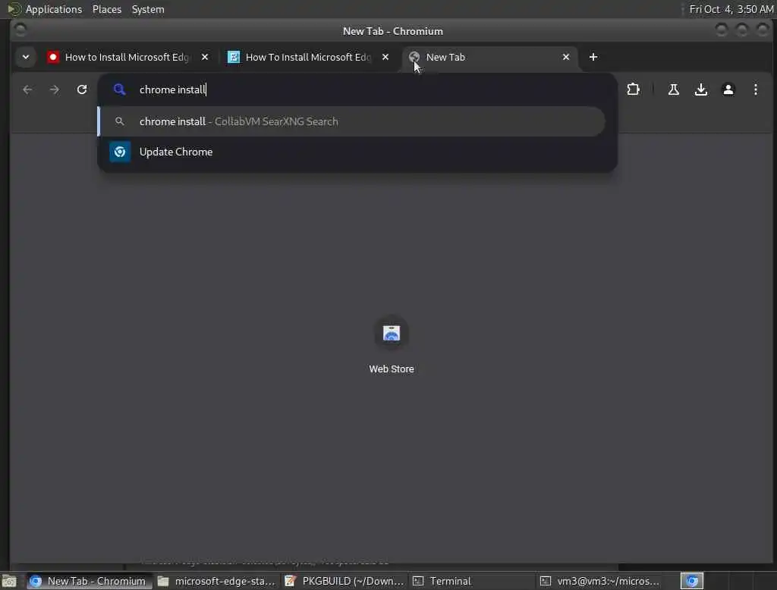
Task: Open the Applications menu
Action: coord(54,9)
